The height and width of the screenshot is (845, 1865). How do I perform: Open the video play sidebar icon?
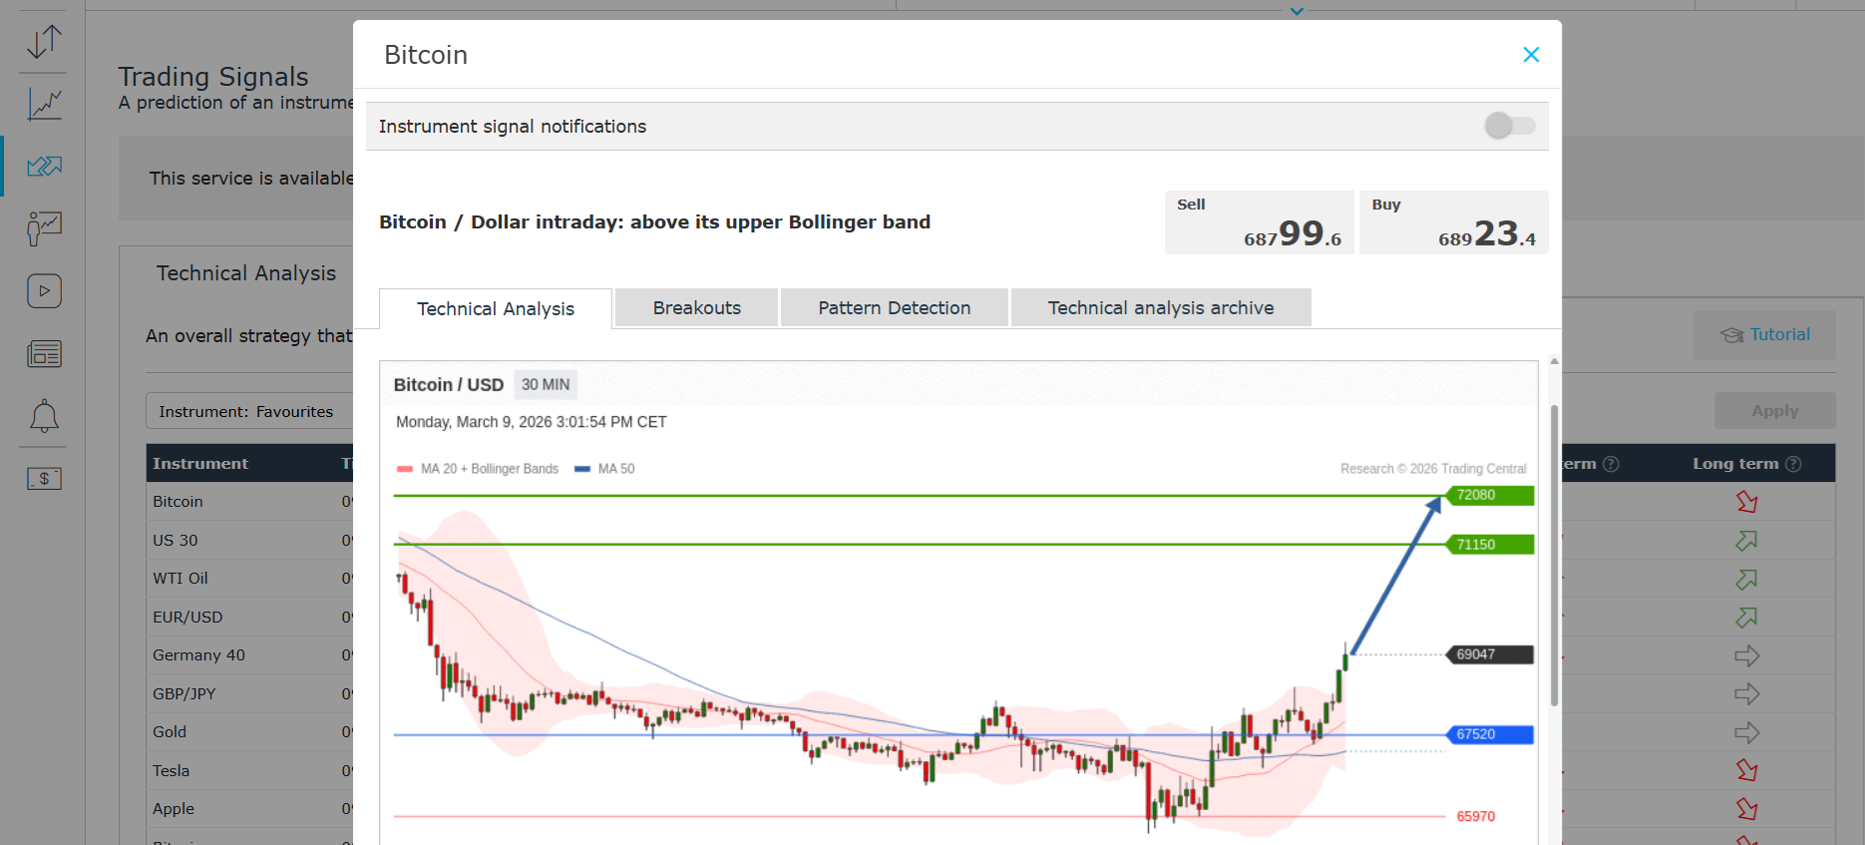click(44, 291)
